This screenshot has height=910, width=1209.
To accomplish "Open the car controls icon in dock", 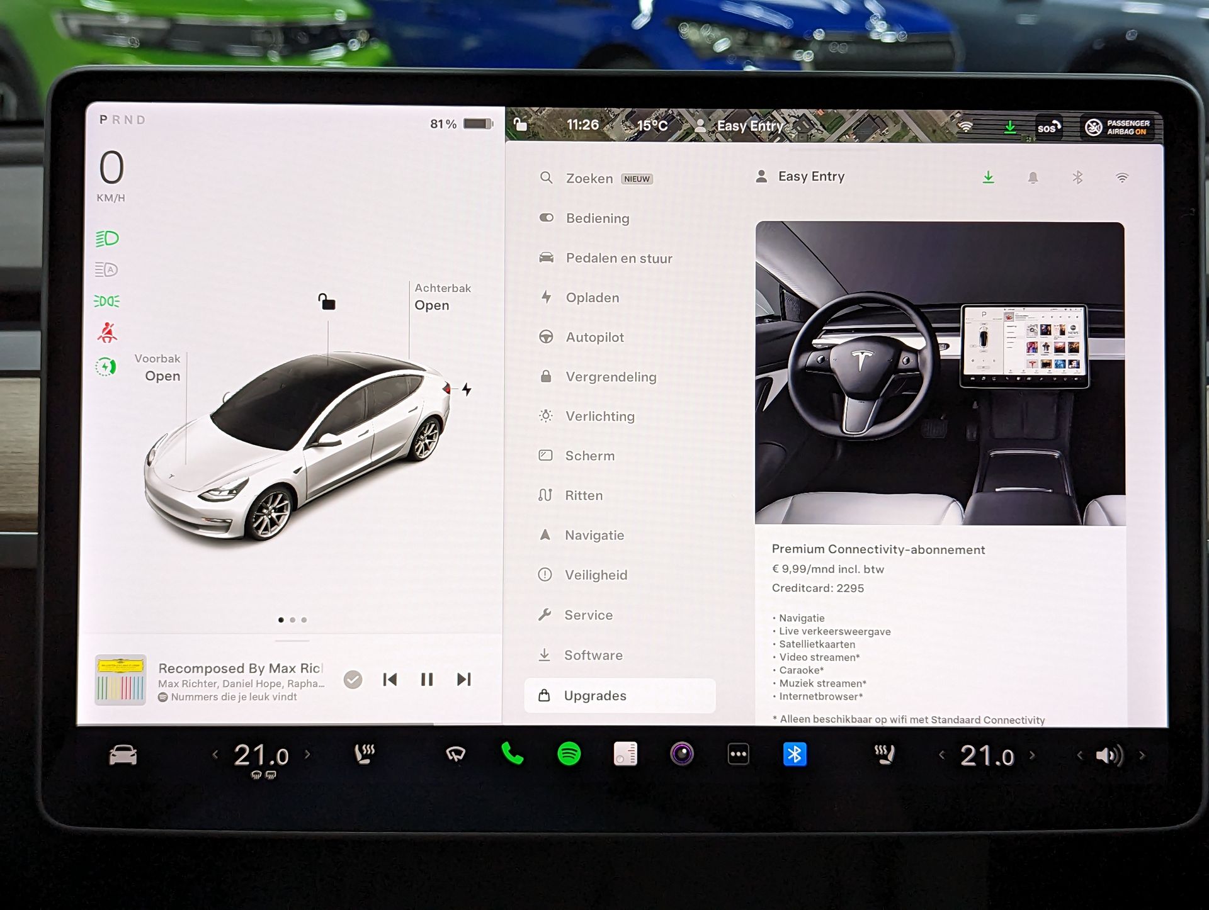I will point(123,755).
